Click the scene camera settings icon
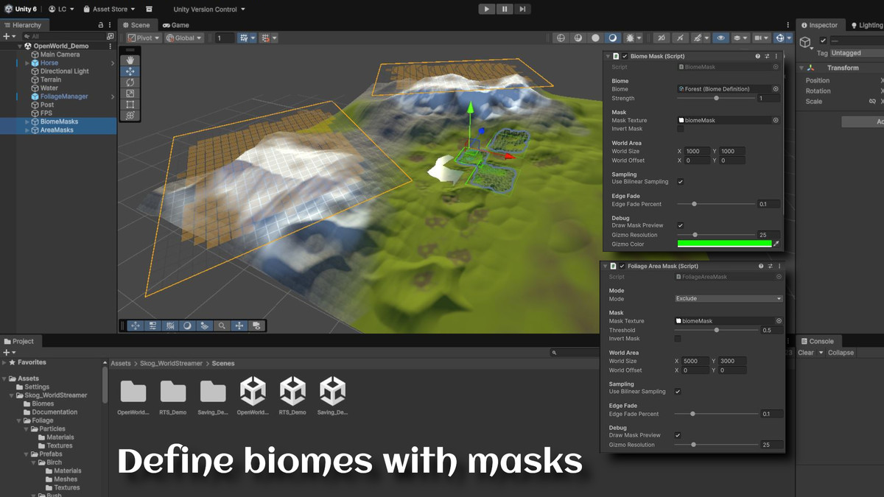The width and height of the screenshot is (884, 497). tap(758, 38)
